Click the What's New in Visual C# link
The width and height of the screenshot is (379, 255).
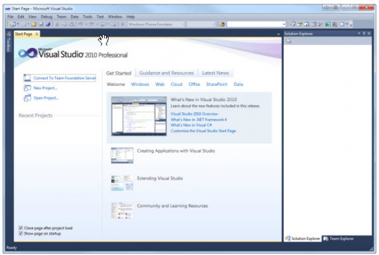pos(192,125)
